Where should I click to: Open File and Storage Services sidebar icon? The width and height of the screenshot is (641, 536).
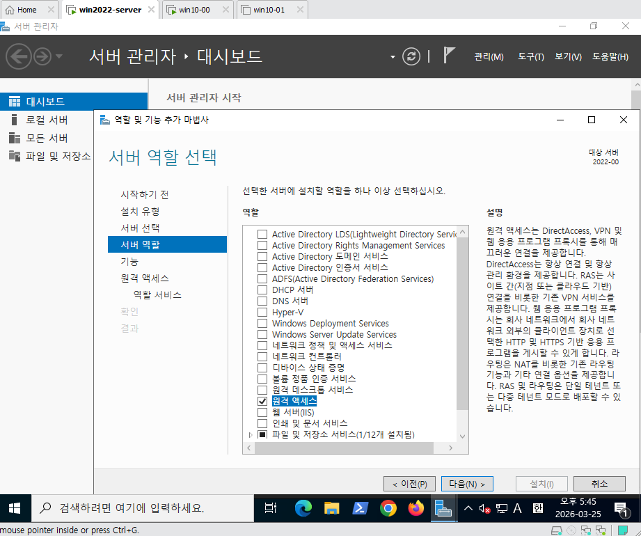(x=15, y=156)
